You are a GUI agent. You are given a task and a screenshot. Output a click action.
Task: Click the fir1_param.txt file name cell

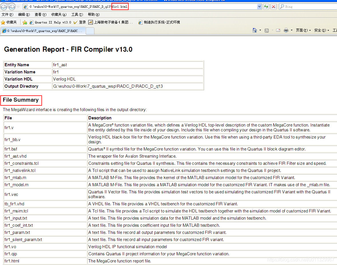[45, 232]
